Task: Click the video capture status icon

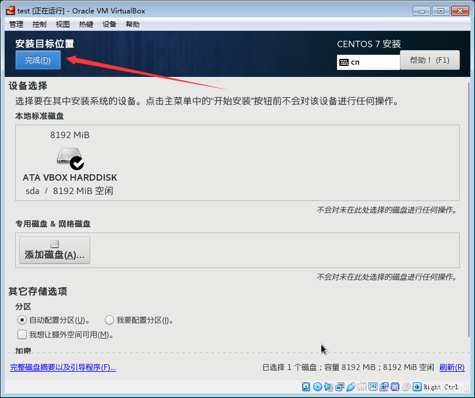Action: [384, 387]
